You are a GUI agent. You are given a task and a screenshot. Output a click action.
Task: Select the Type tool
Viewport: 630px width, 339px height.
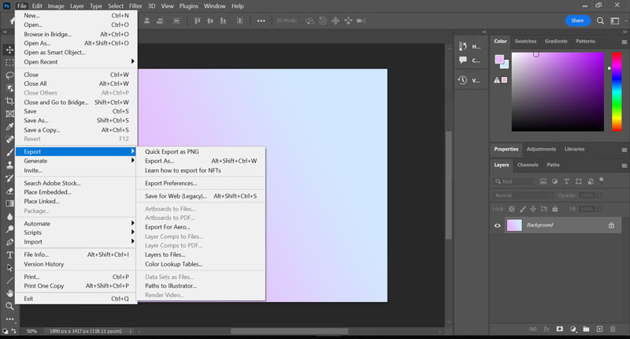[9, 255]
